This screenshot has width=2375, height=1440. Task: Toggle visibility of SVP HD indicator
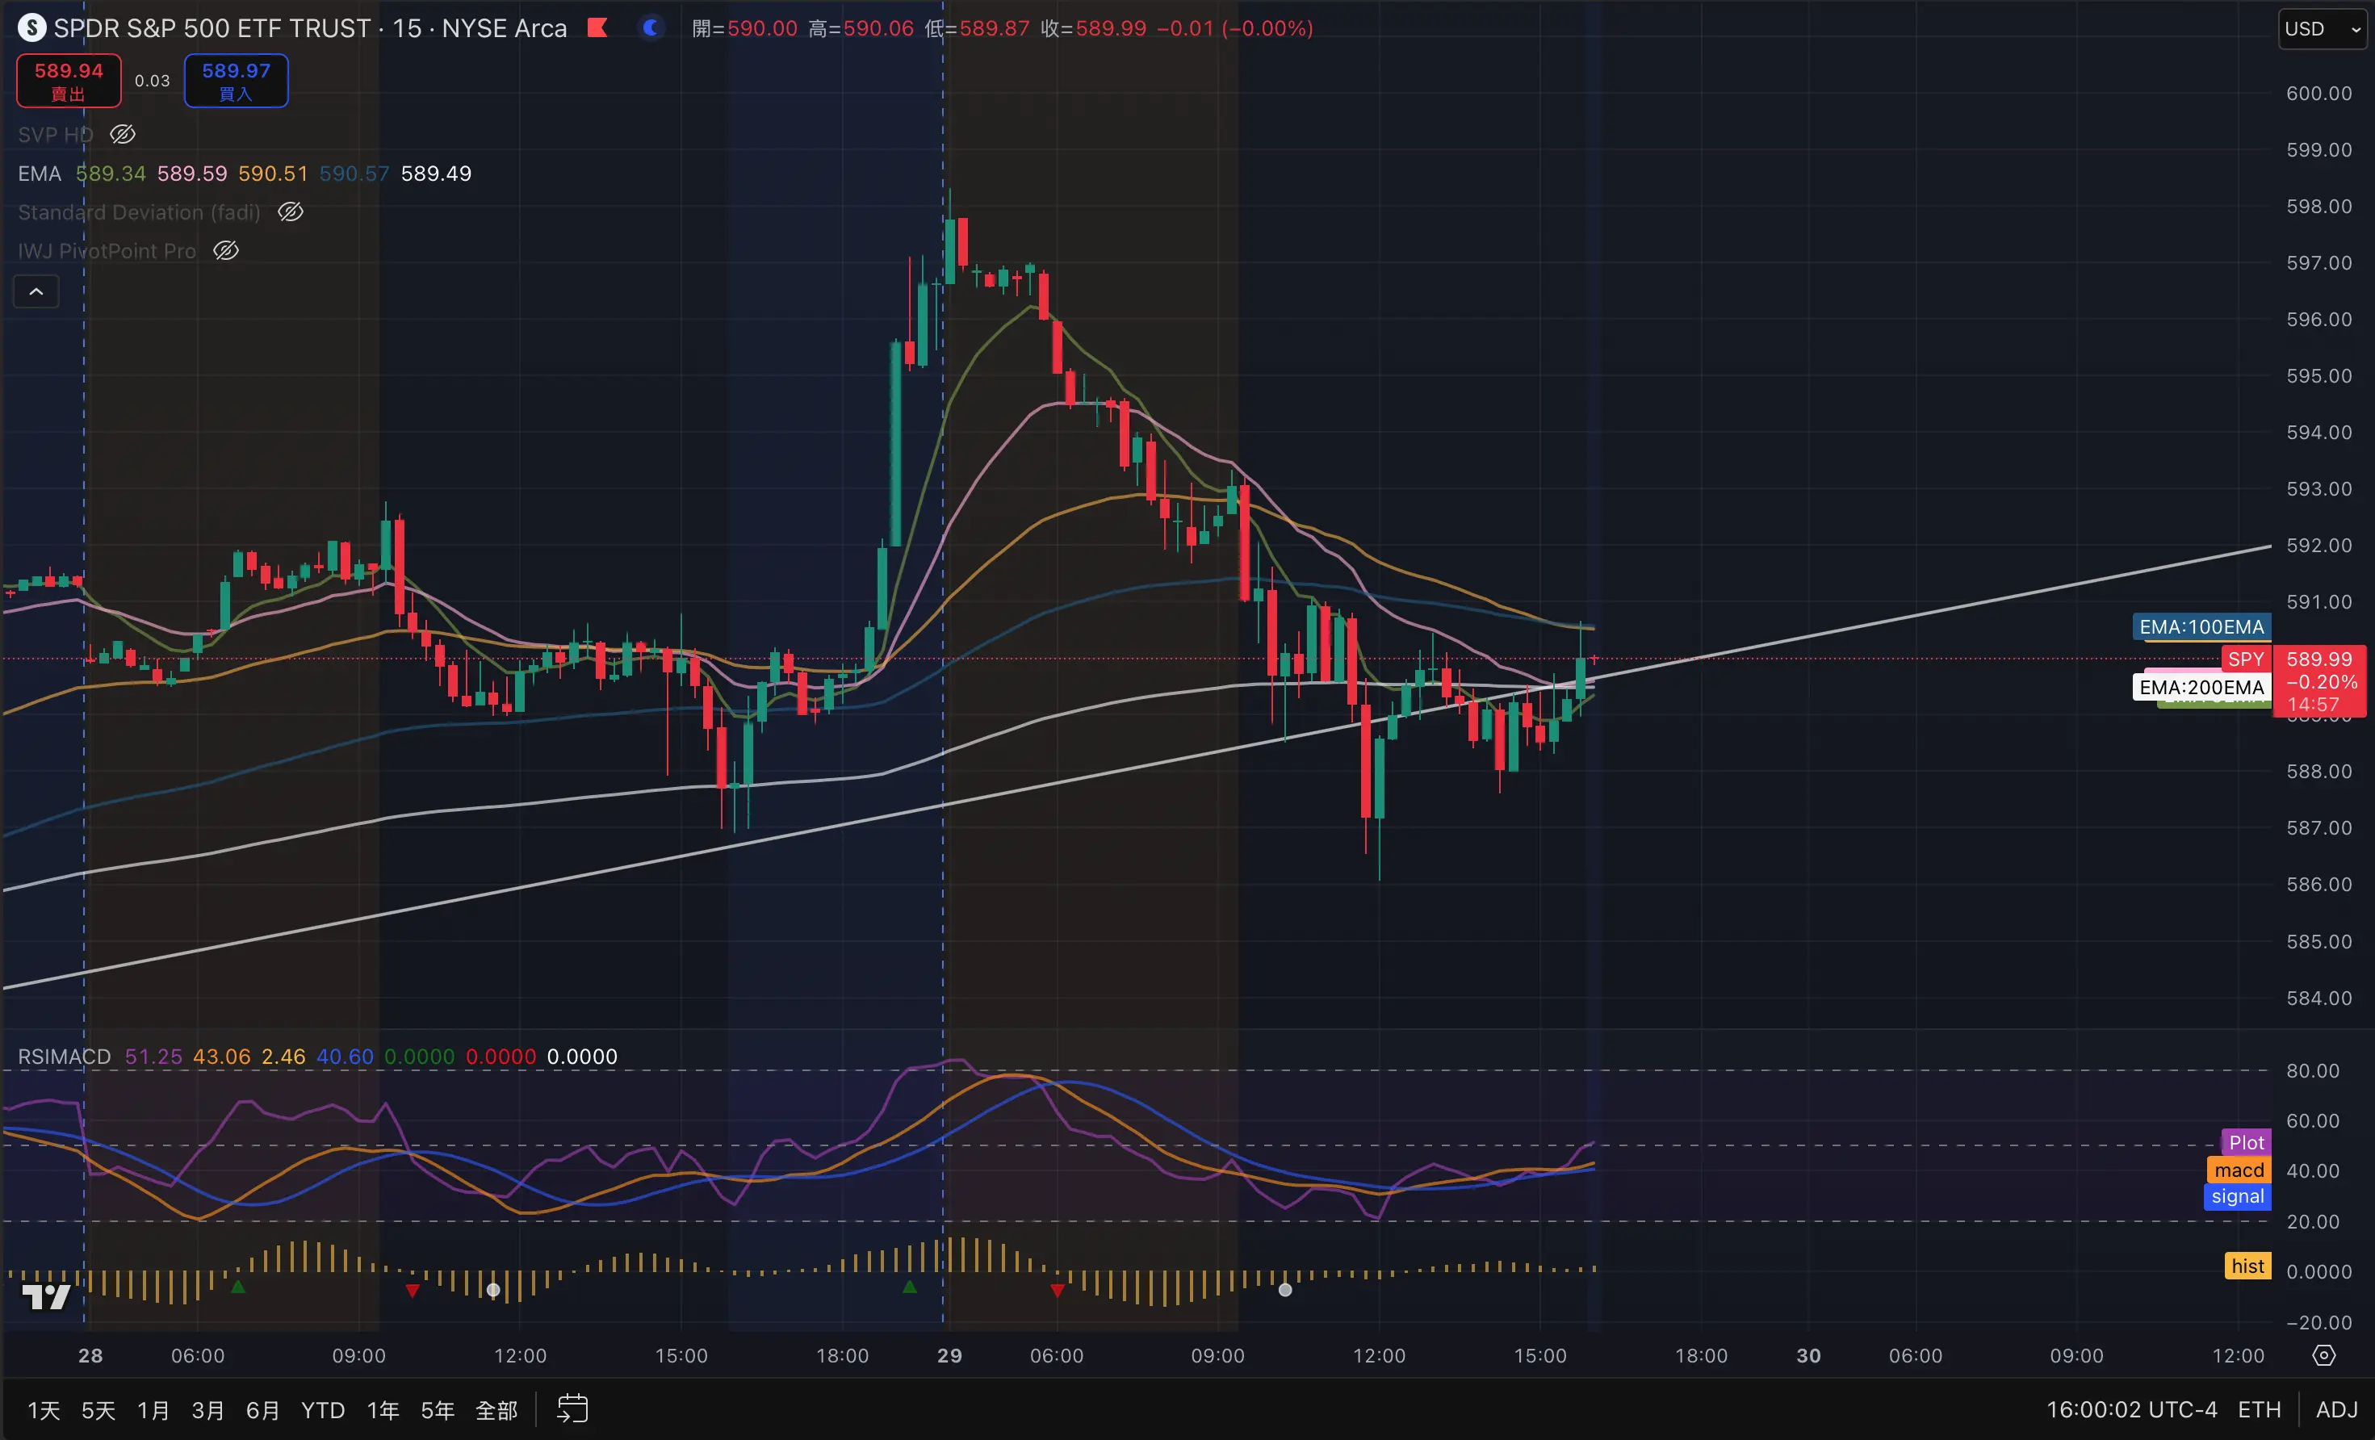[123, 135]
